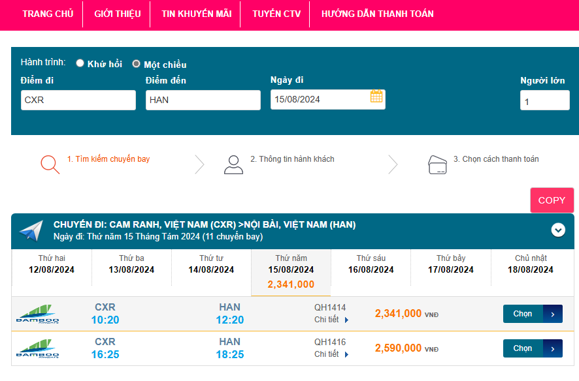The width and height of the screenshot is (579, 381).
Task: Expand Chi tiết for flight QH1414
Action: (331, 320)
